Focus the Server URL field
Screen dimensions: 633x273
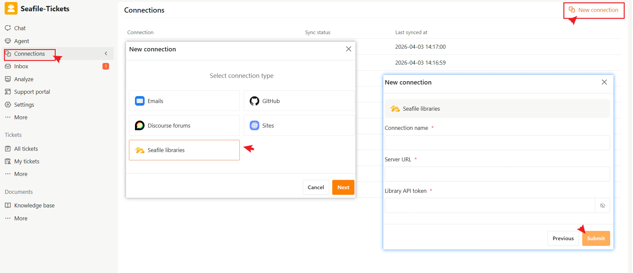(x=497, y=174)
